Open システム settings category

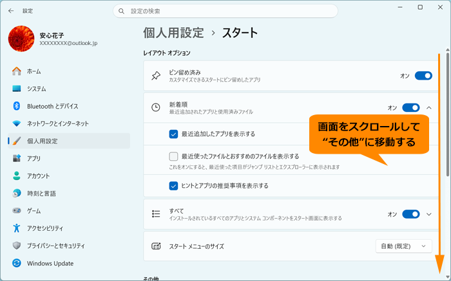(x=69, y=89)
